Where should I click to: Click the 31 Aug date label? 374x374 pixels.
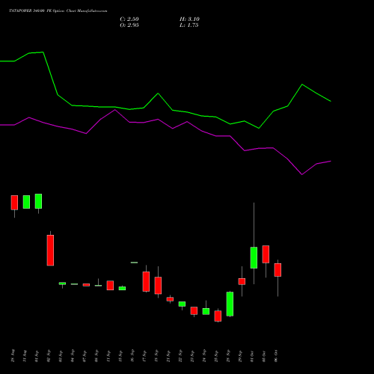coord(25,356)
